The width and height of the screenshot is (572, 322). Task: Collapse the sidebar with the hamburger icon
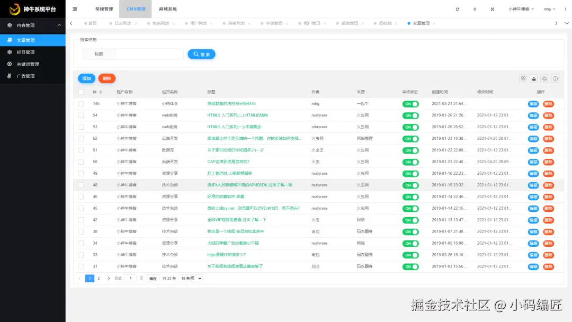[x=75, y=9]
